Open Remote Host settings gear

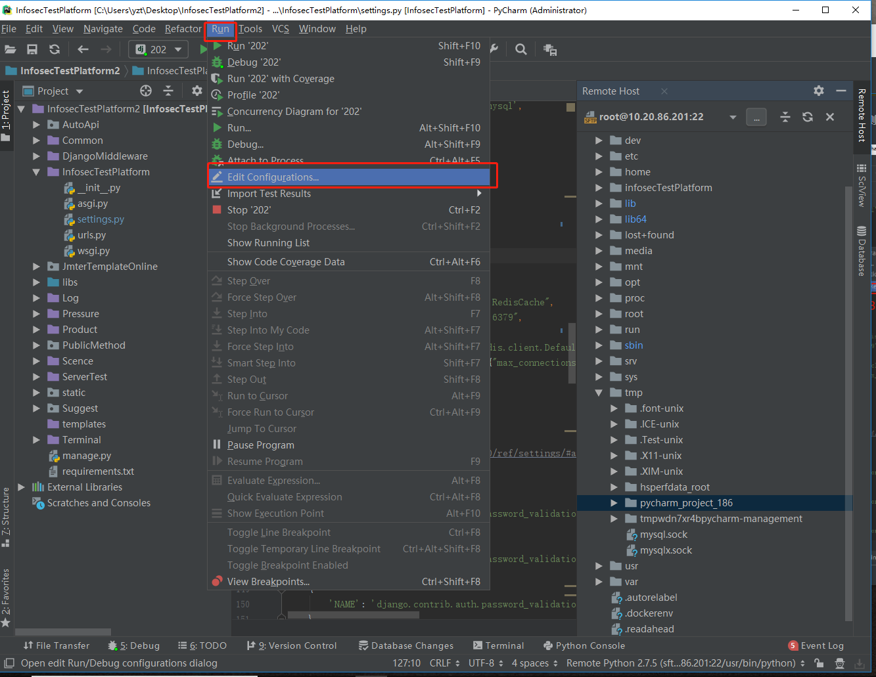818,91
